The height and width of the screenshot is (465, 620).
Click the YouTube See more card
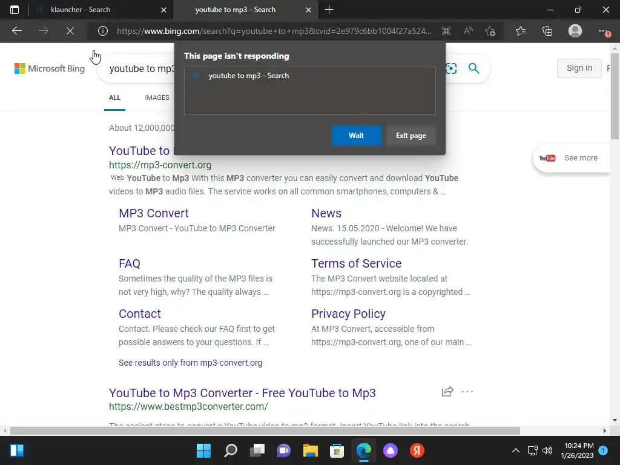[572, 158]
